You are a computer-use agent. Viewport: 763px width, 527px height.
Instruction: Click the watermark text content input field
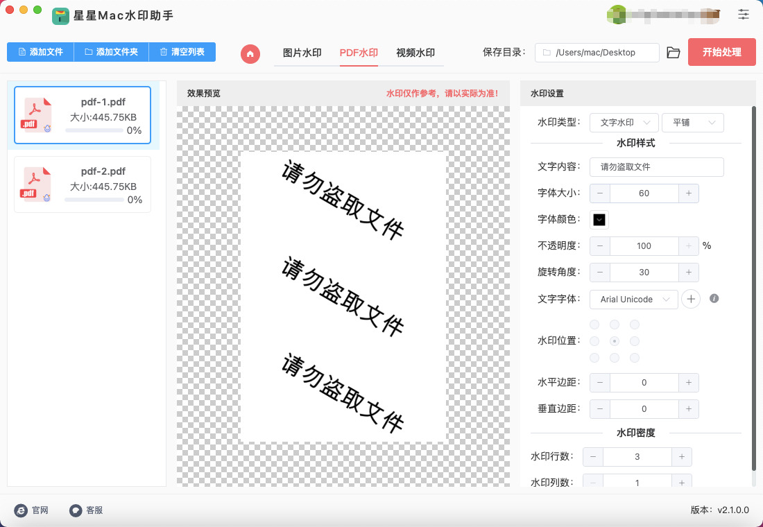click(656, 167)
